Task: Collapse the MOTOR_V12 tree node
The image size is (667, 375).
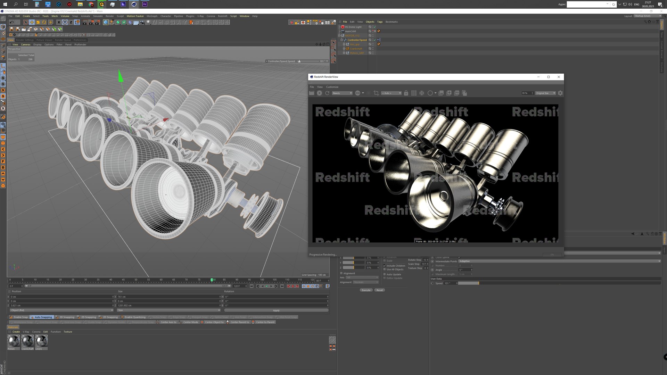Action: coord(339,35)
